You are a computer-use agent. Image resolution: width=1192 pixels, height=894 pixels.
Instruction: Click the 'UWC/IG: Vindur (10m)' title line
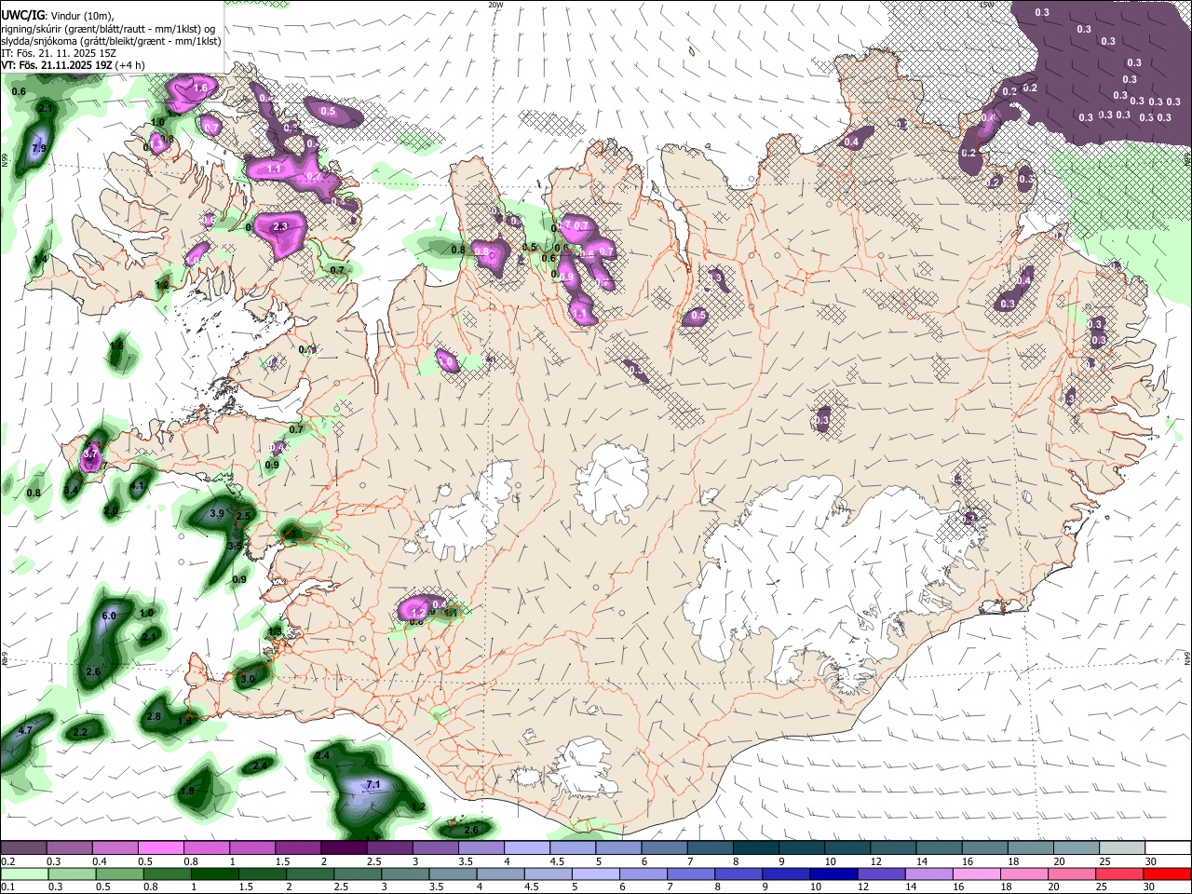click(x=58, y=15)
